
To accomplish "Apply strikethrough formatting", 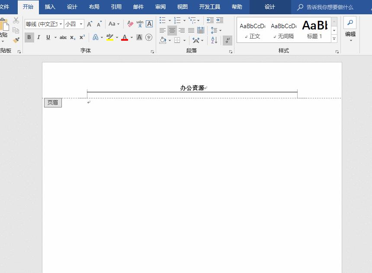I will pos(63,38).
